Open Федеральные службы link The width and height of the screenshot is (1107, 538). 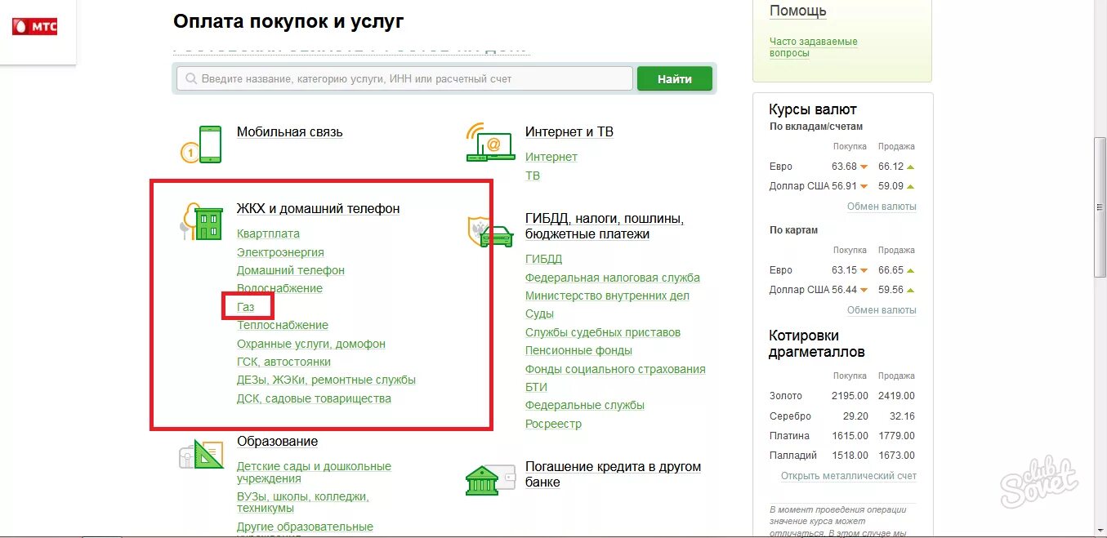click(x=584, y=405)
